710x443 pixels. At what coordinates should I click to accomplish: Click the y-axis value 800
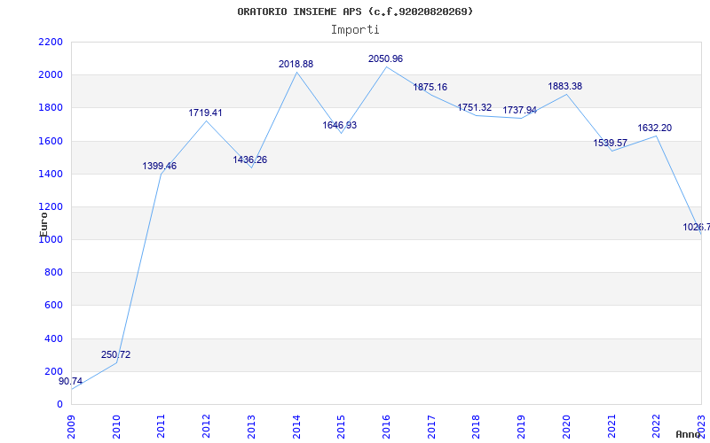[x=54, y=273]
